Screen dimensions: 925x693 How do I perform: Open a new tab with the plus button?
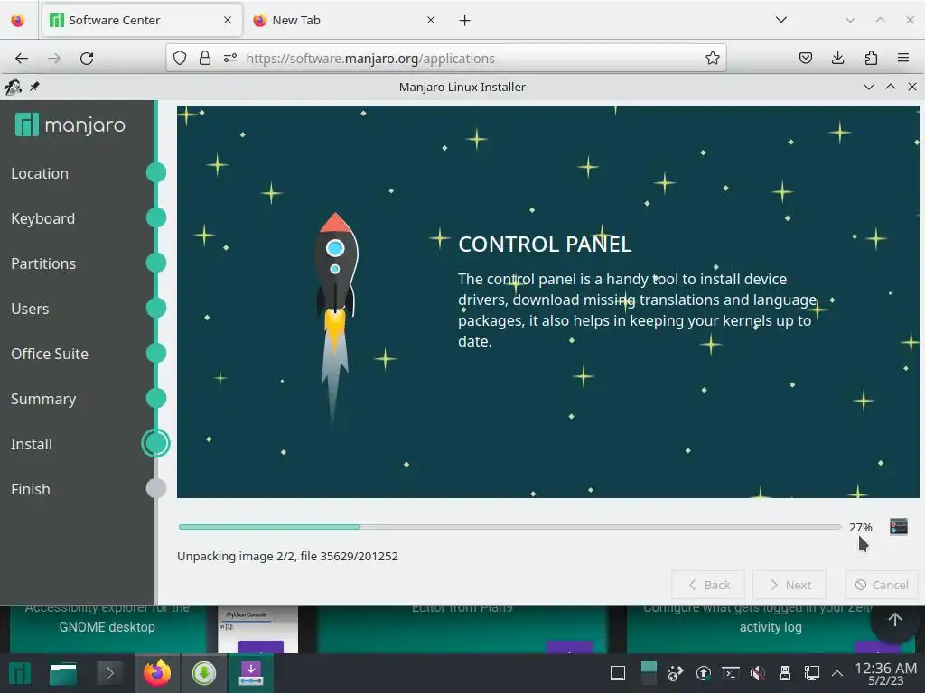point(465,21)
